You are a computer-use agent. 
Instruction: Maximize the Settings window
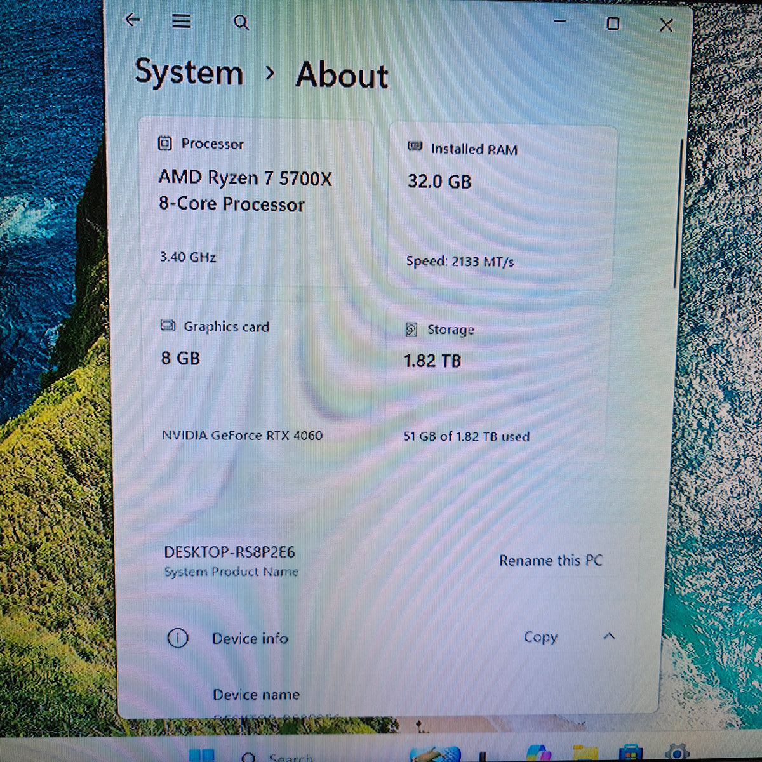tap(613, 23)
